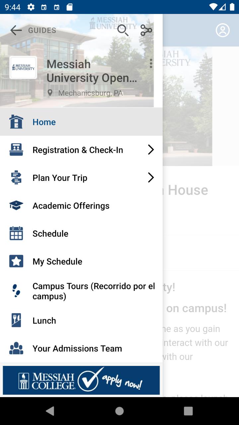Image resolution: width=239 pixels, height=425 pixels.
Task: Tap the back arrow beside GUIDES
Action: (16, 31)
